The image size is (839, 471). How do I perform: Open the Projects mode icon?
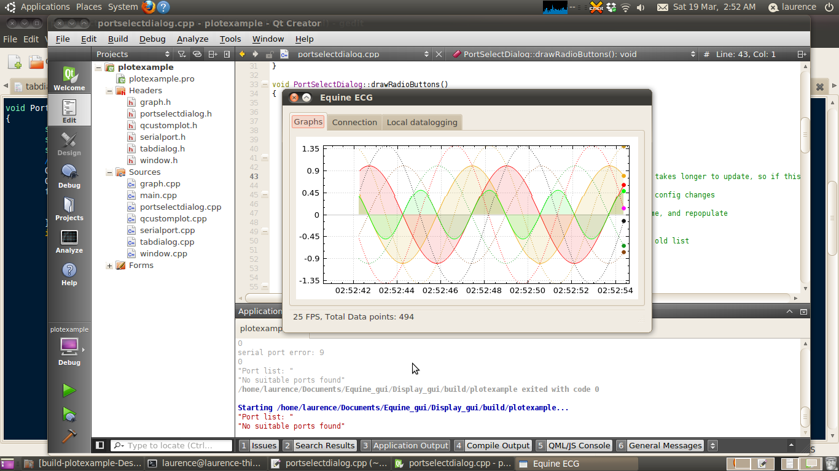click(69, 209)
